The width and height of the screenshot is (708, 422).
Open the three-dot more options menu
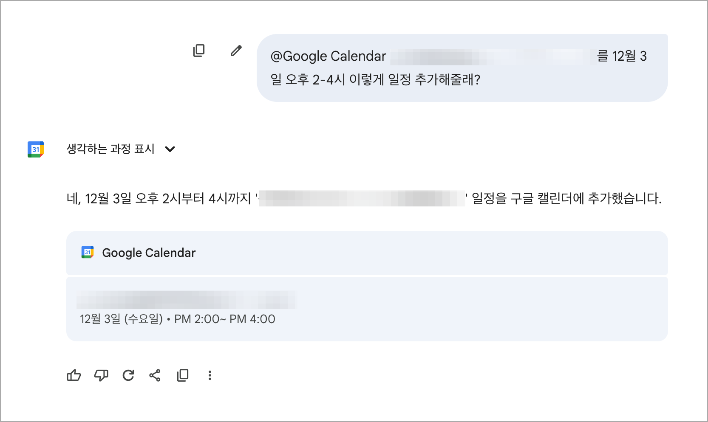pyautogui.click(x=210, y=375)
